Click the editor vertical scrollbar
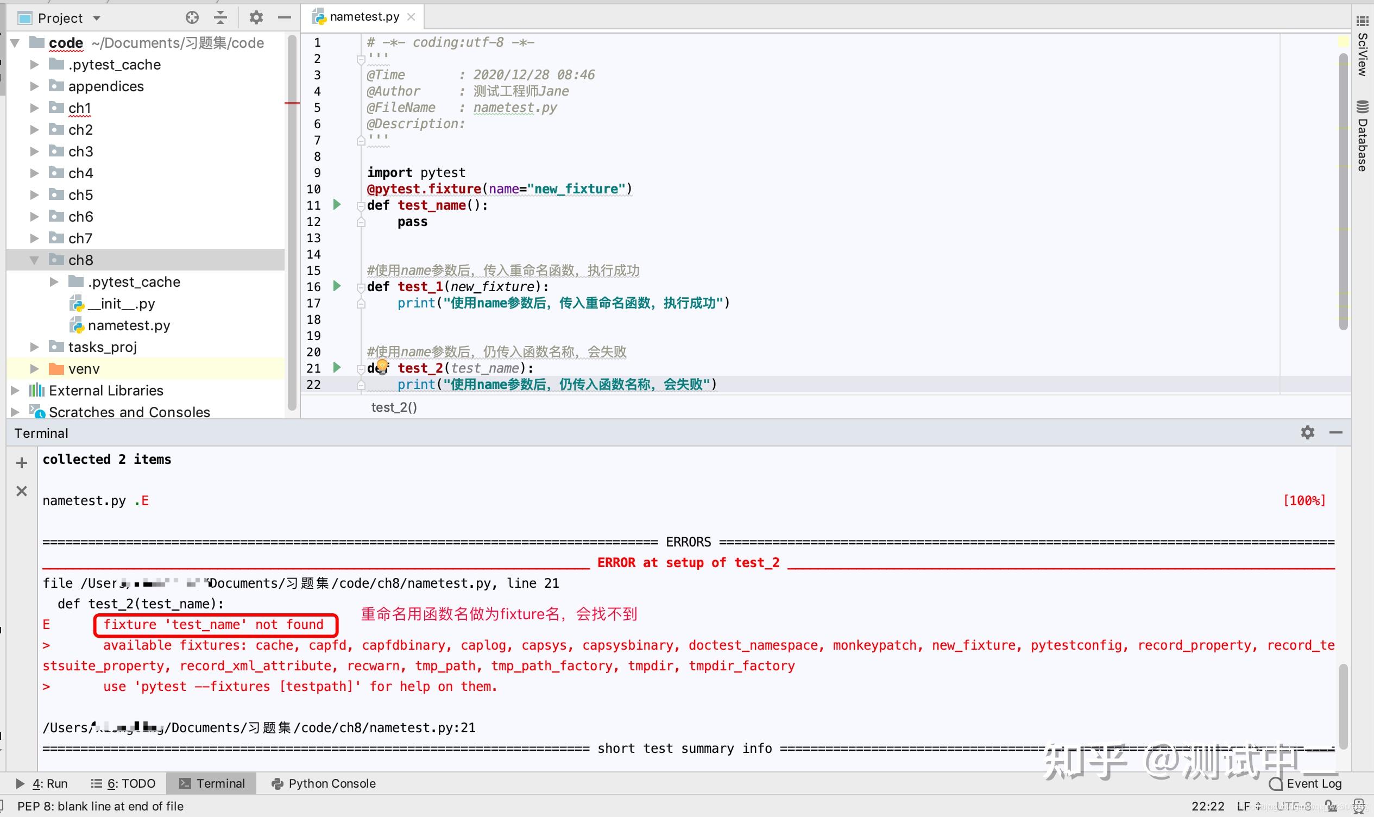This screenshot has width=1374, height=817. 1343,190
